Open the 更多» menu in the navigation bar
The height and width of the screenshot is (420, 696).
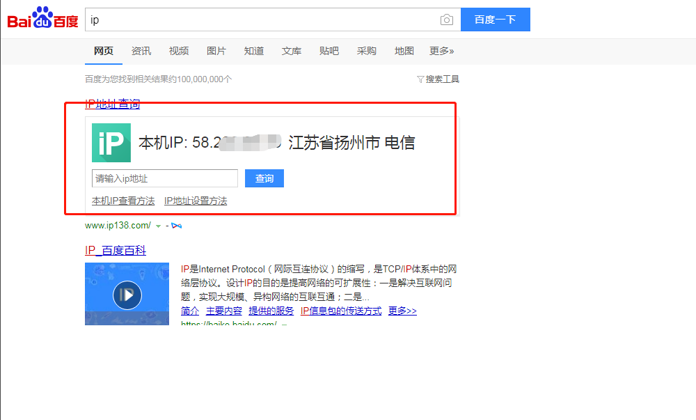441,50
